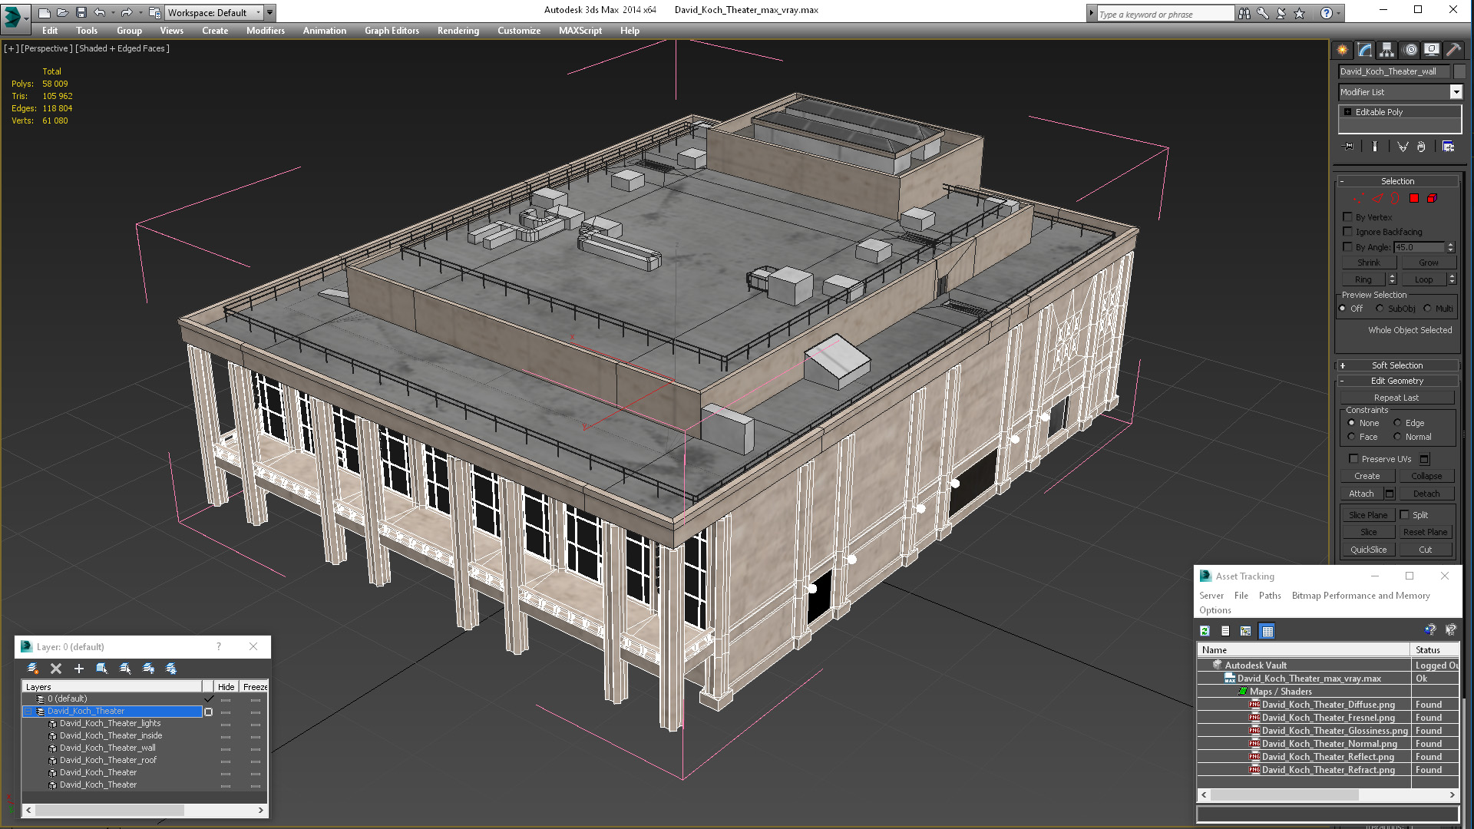The width and height of the screenshot is (1474, 829).
Task: Click the Collapse button
Action: 1426,476
